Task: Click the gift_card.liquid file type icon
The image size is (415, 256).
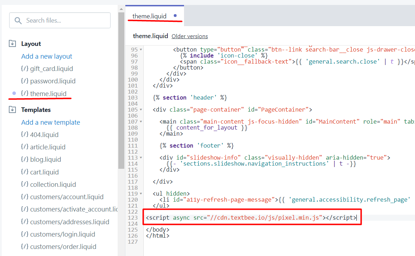Action: pyautogui.click(x=25, y=69)
